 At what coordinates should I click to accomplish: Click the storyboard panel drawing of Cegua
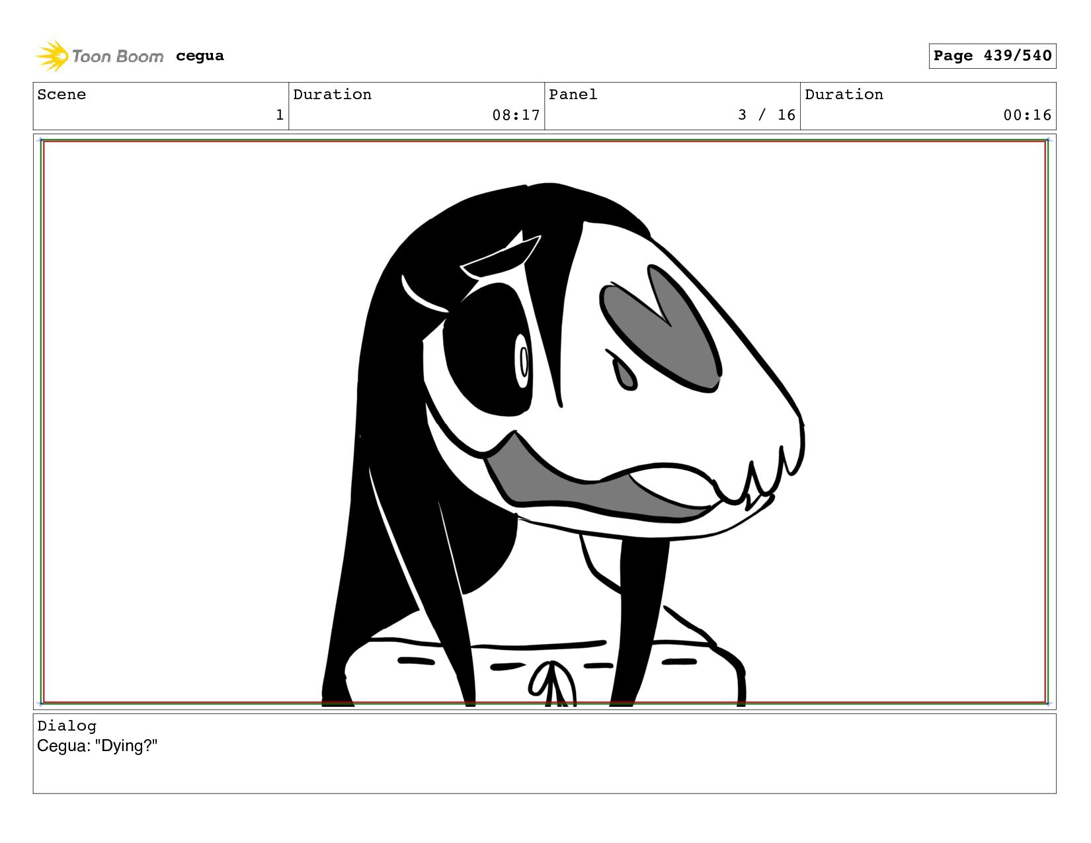[x=544, y=422]
